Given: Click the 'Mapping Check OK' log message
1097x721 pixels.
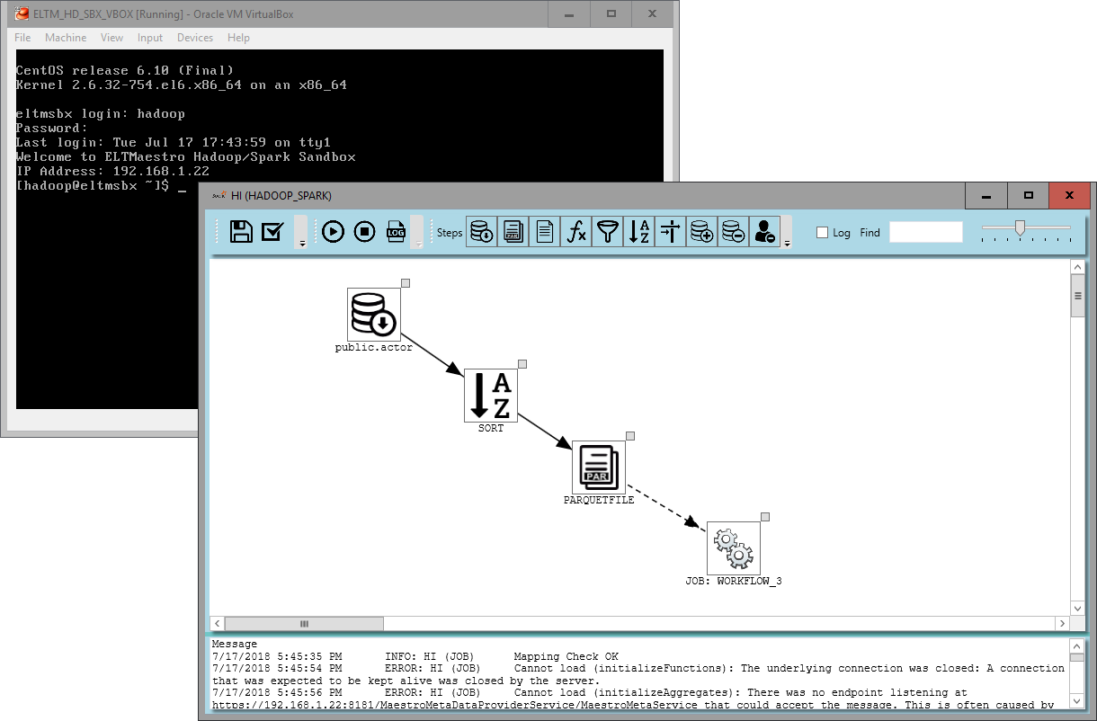Looking at the screenshot, I should pyautogui.click(x=566, y=656).
